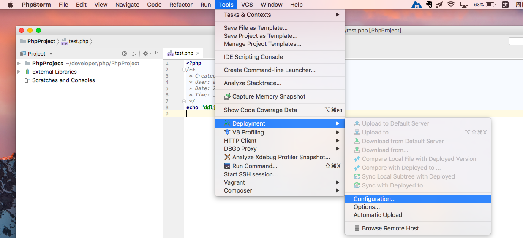The height and width of the screenshot is (238, 523).
Task: Open the Run menu
Action: pos(206,5)
